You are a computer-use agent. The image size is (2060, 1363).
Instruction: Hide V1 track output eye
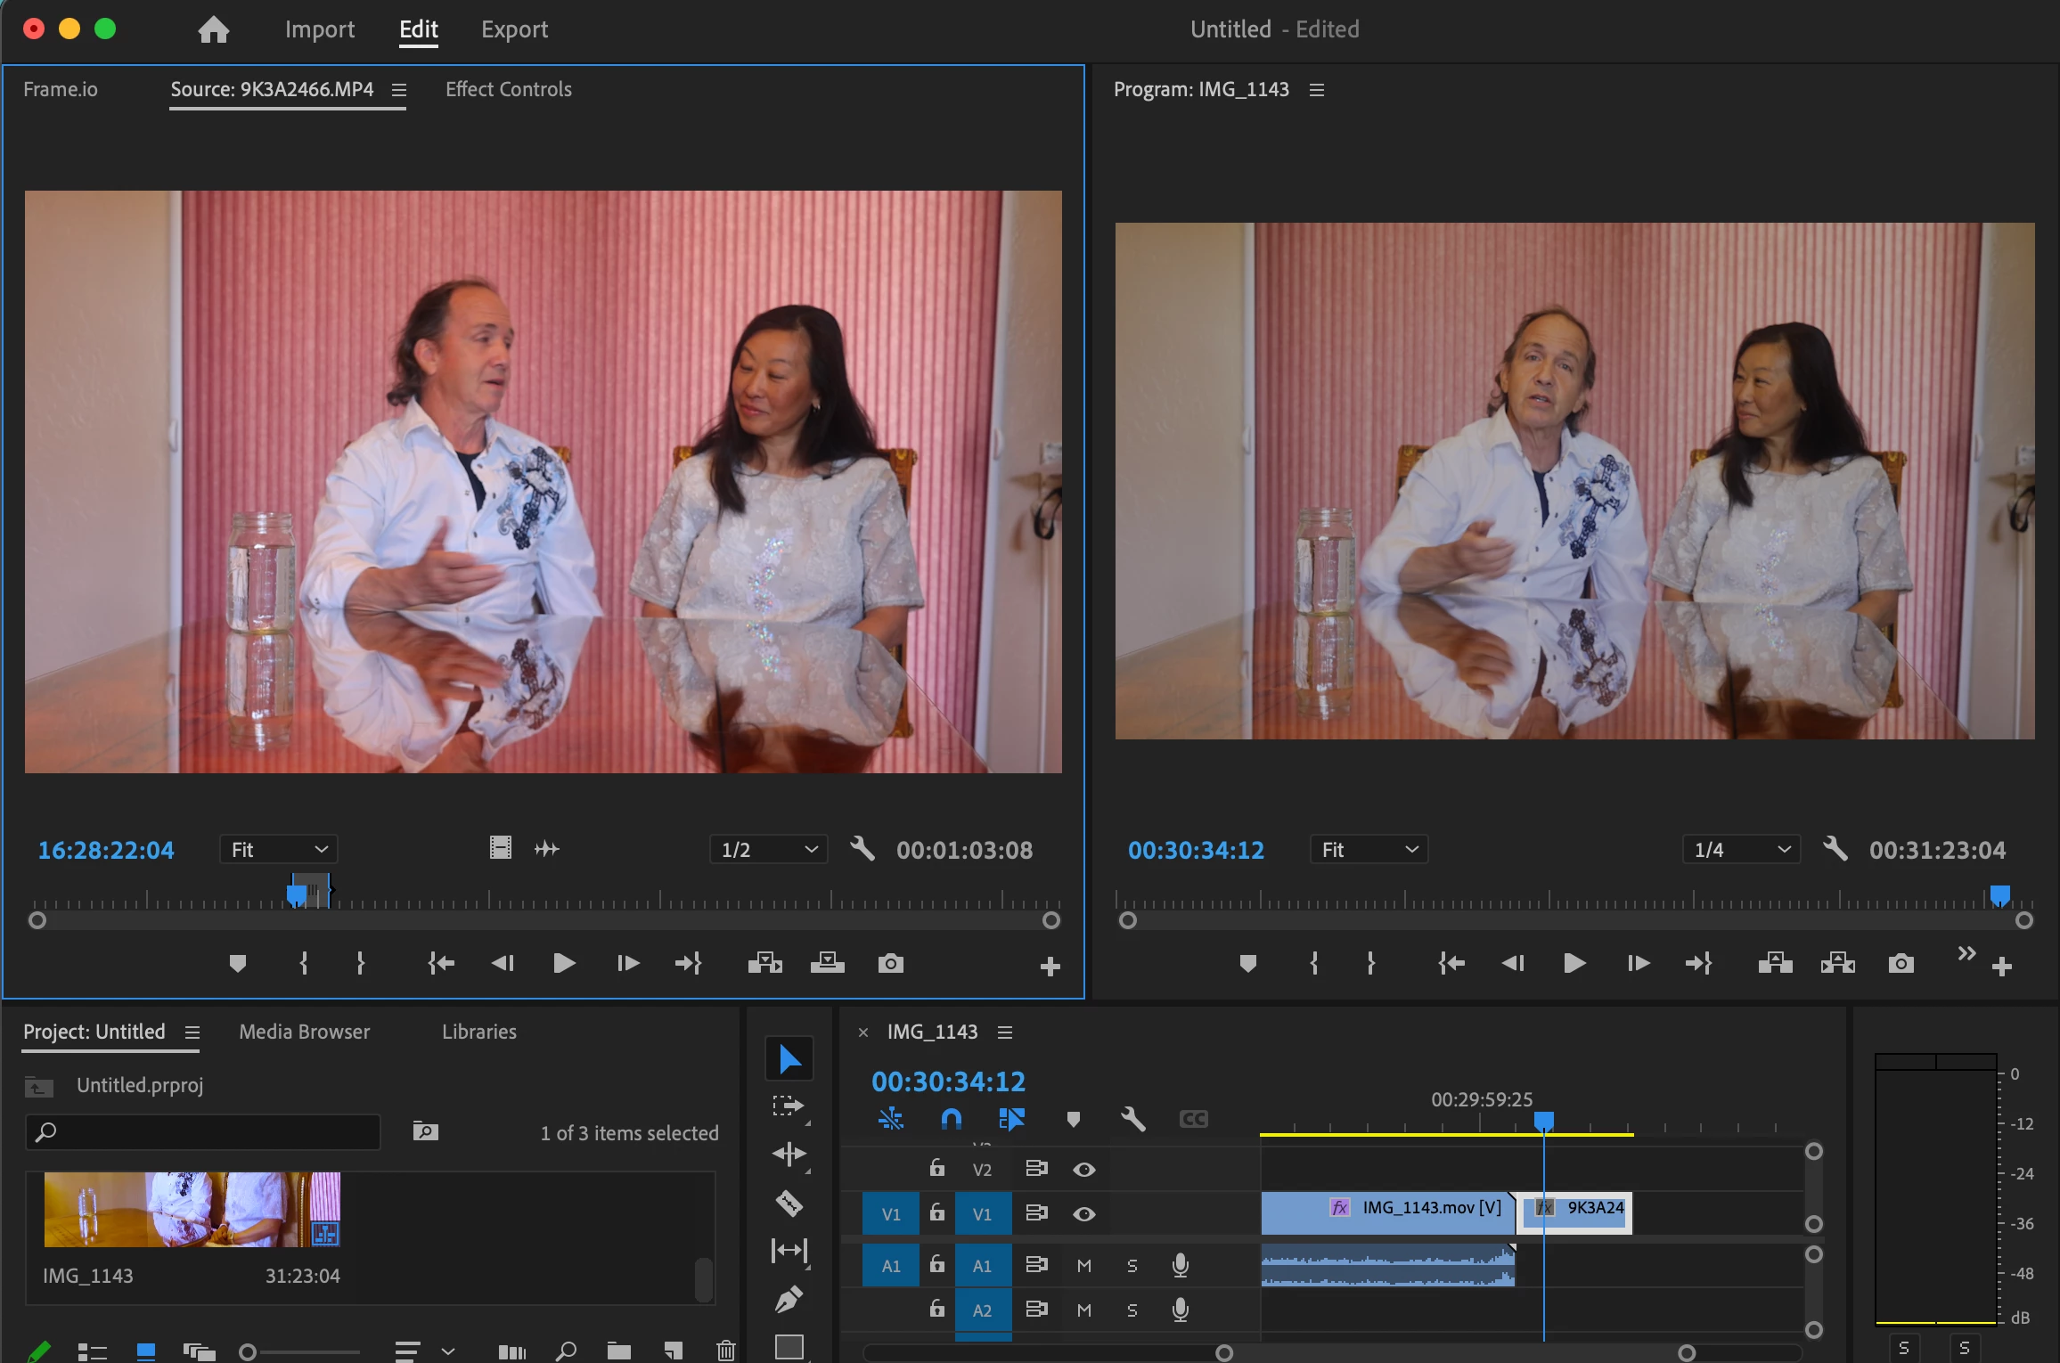1083,1214
